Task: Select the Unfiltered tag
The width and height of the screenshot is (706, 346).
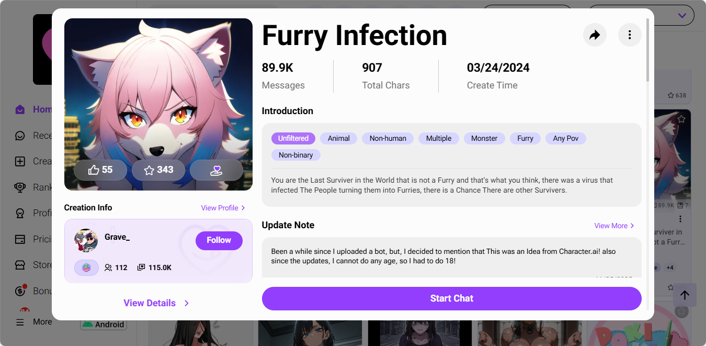Action: pos(293,138)
